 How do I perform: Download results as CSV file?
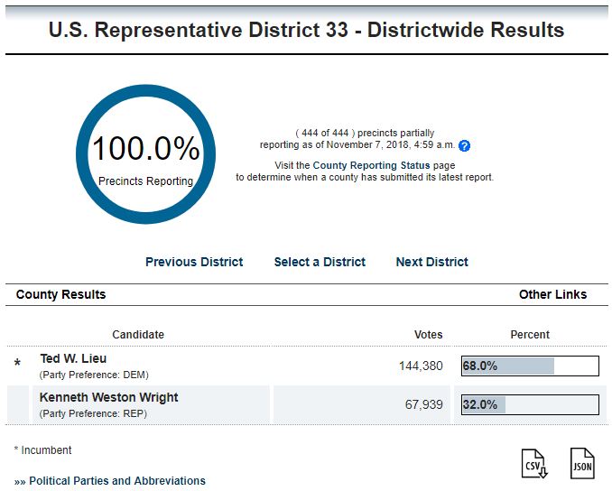point(534,463)
